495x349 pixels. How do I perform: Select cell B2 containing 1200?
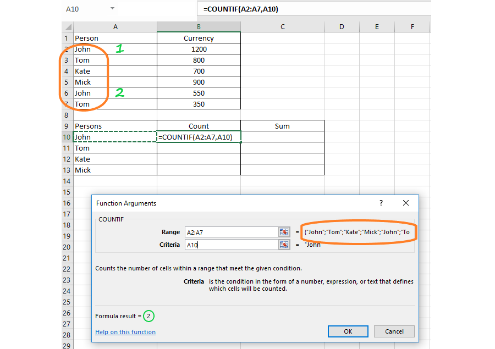(x=199, y=49)
